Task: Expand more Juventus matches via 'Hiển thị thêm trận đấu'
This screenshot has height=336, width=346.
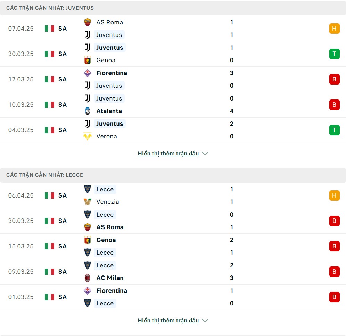Action: point(168,153)
